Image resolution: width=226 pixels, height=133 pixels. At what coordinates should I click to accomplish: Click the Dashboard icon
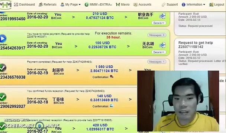coord(16,4)
